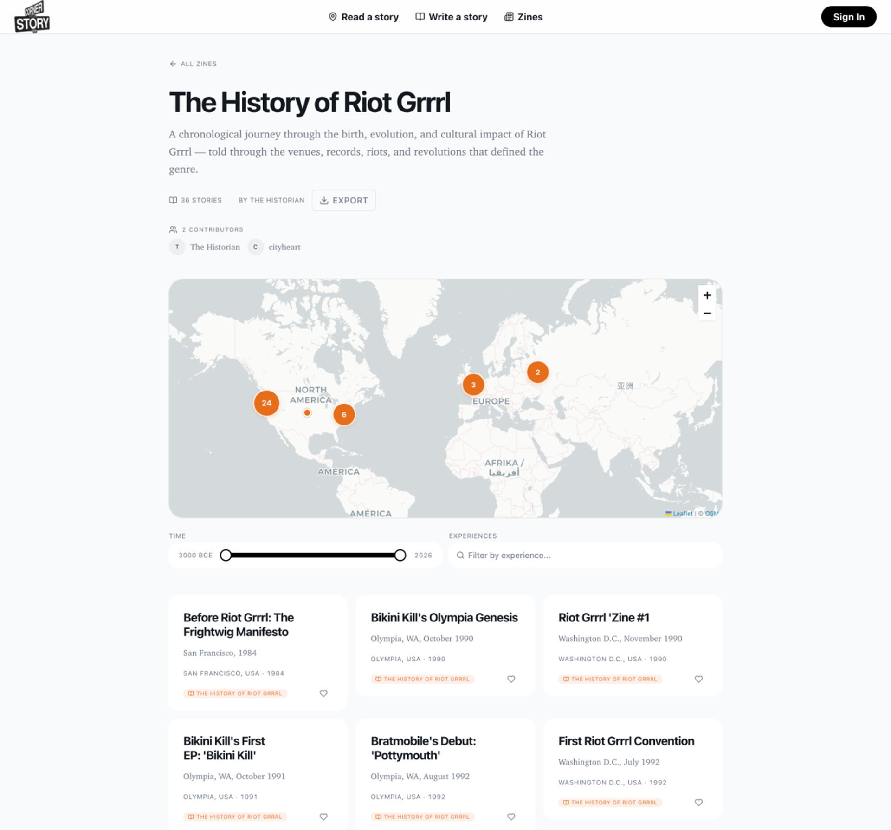891x830 pixels.
Task: Zoom in on the map
Action: [707, 295]
